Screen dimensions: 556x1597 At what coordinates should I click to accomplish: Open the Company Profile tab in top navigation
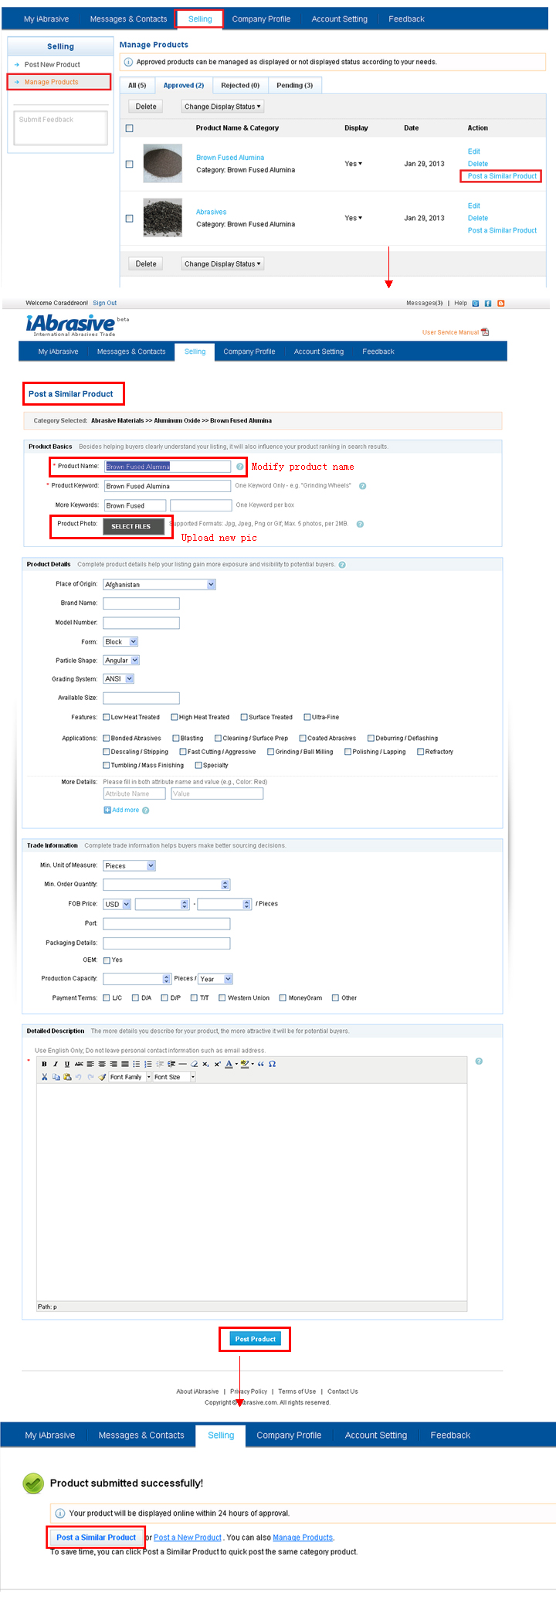[x=261, y=19]
